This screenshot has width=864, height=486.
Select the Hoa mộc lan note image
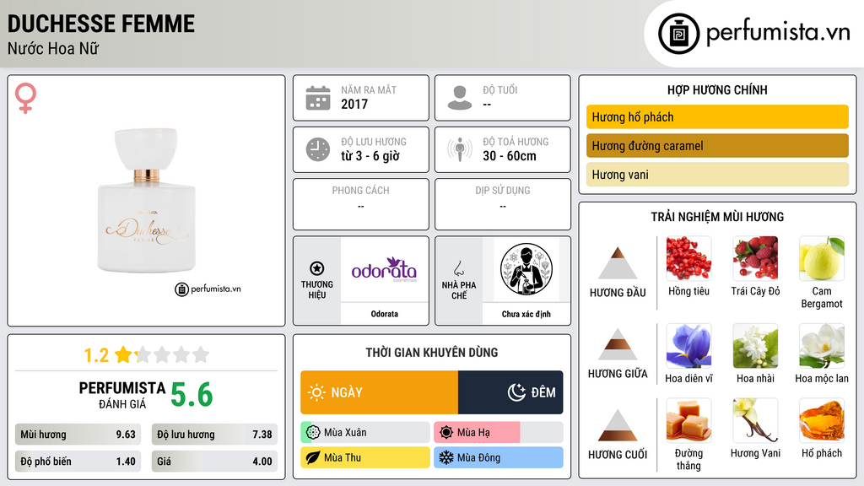(x=822, y=346)
